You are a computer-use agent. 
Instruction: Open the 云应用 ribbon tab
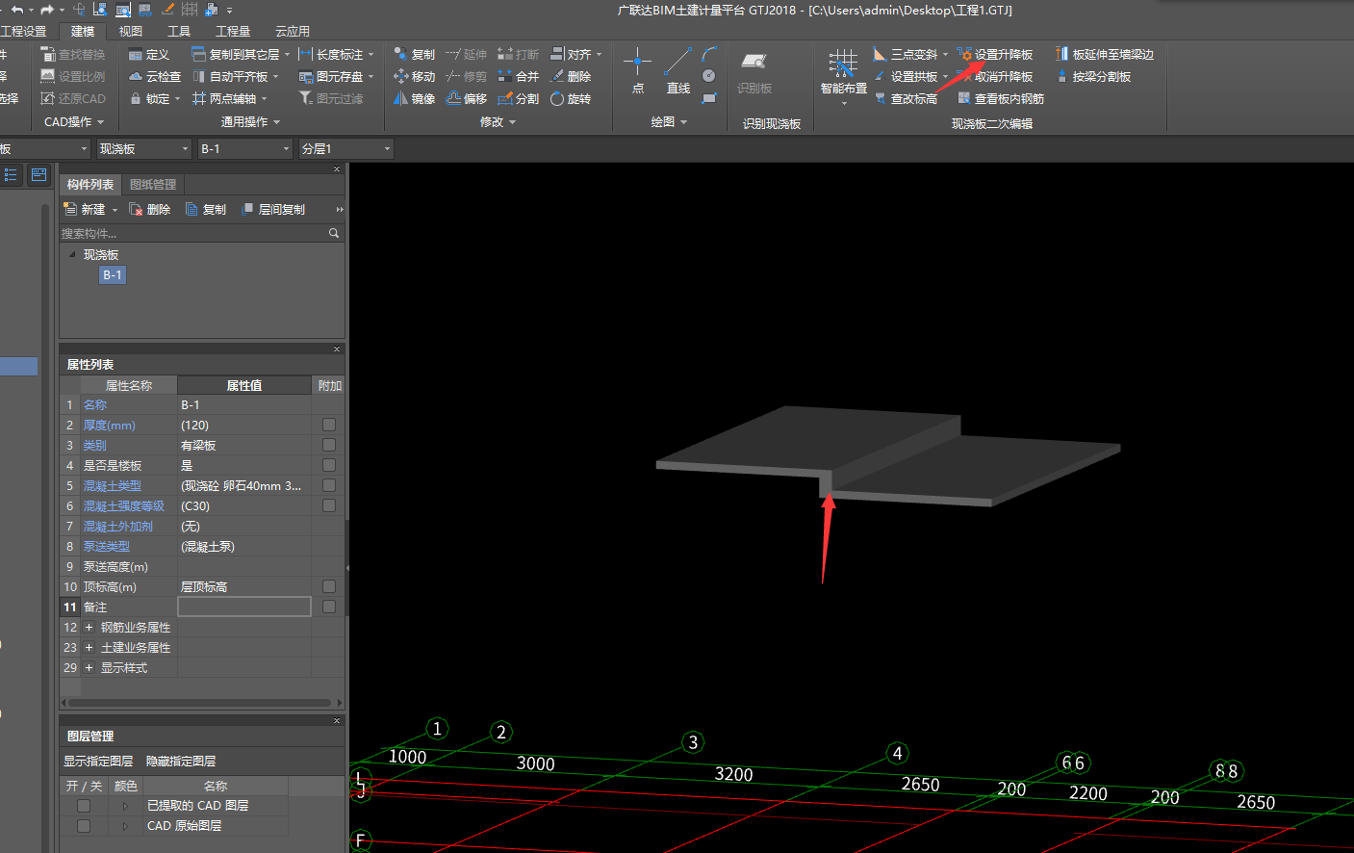tap(293, 31)
